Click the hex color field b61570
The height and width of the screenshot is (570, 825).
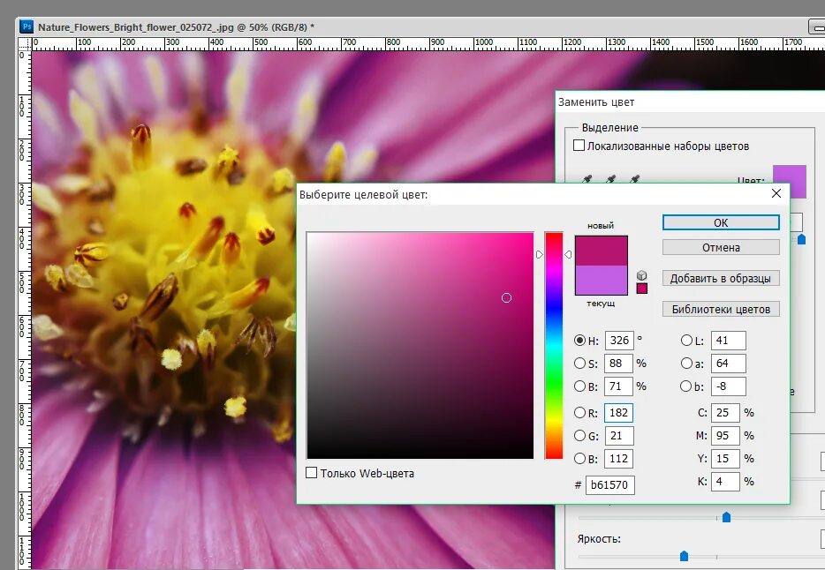pos(610,485)
